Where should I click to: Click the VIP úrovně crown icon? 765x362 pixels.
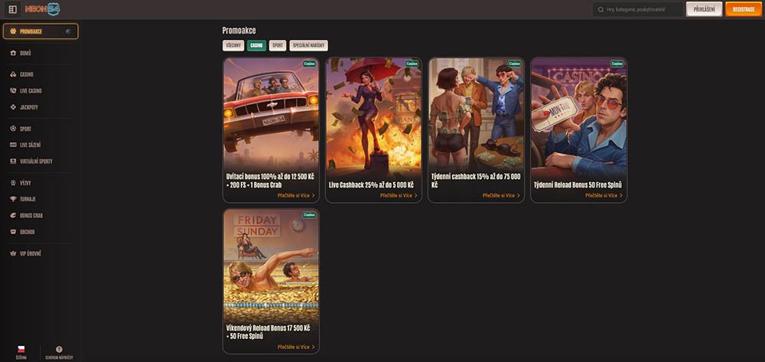point(13,253)
